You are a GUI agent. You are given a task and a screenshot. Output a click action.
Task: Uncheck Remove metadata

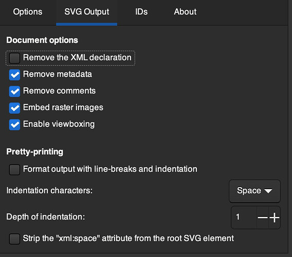[x=14, y=75]
